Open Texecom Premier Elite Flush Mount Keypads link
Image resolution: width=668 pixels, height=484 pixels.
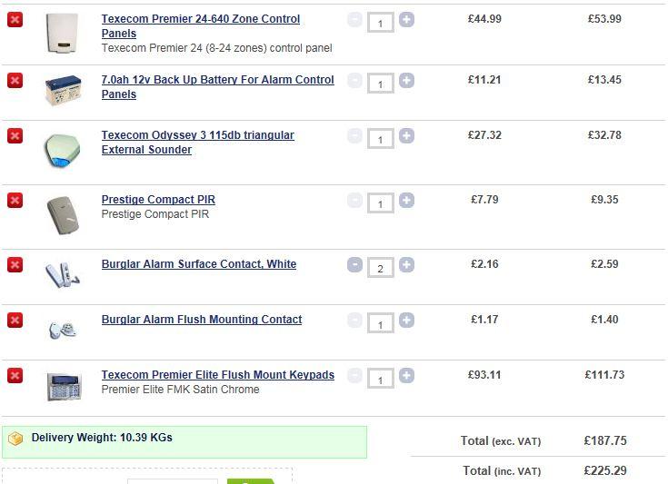[218, 375]
